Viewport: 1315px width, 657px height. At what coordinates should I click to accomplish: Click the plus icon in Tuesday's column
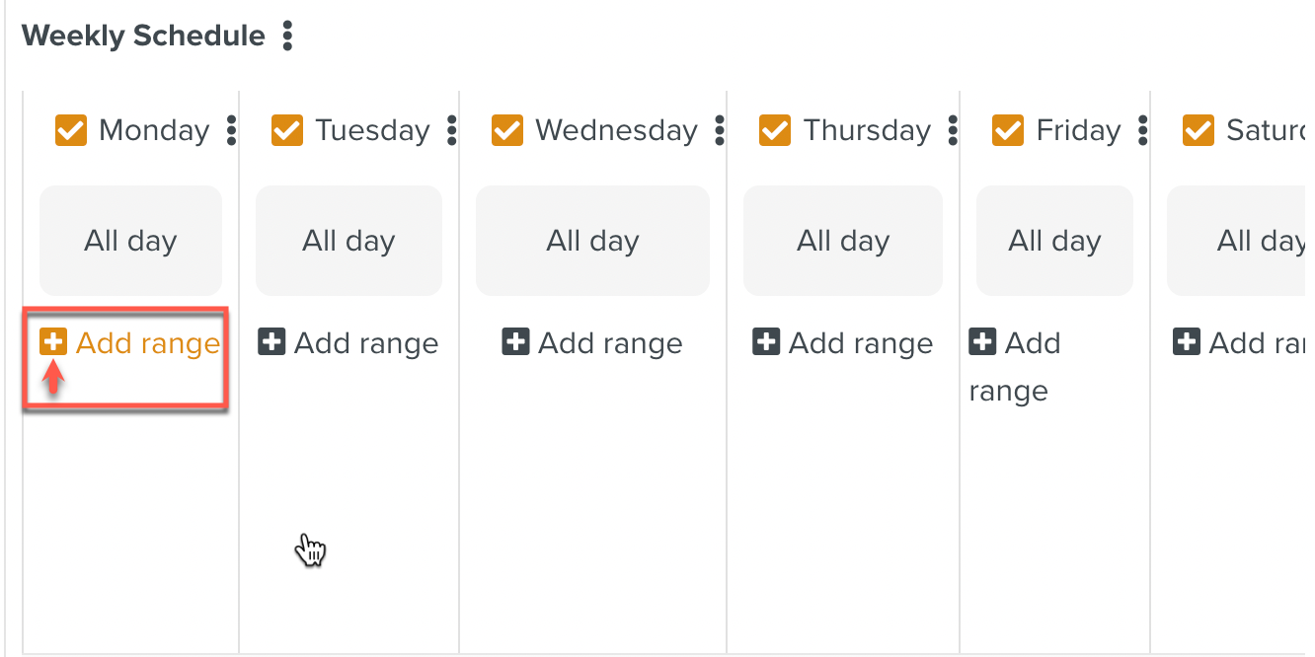[x=271, y=342]
